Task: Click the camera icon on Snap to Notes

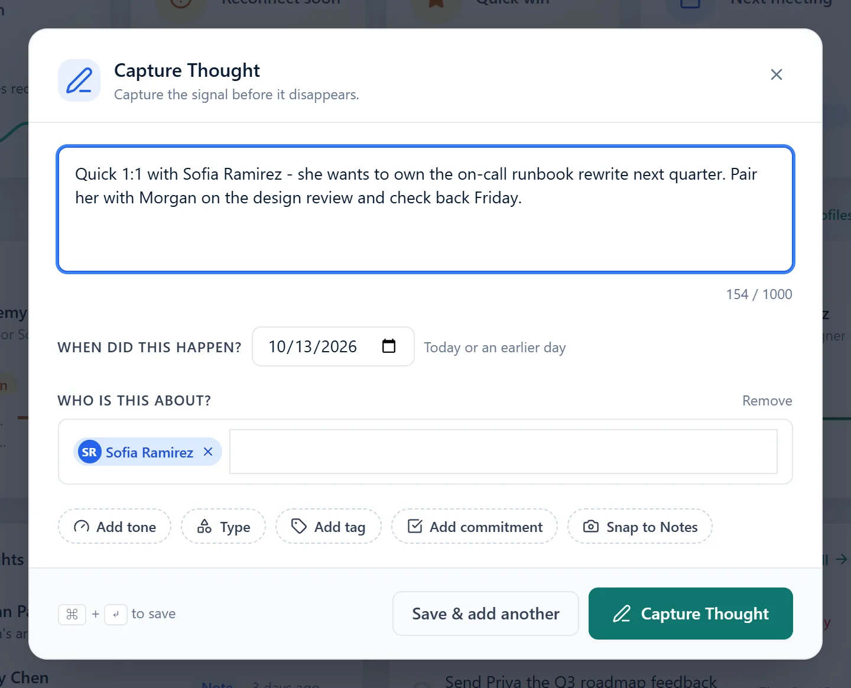Action: (x=591, y=526)
